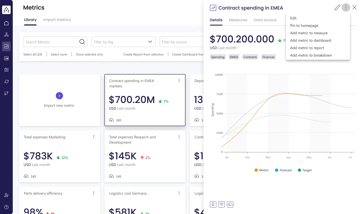Open the kebab menu on Total expenses Marketing card
This screenshot has width=363, height=214.
point(94,137)
